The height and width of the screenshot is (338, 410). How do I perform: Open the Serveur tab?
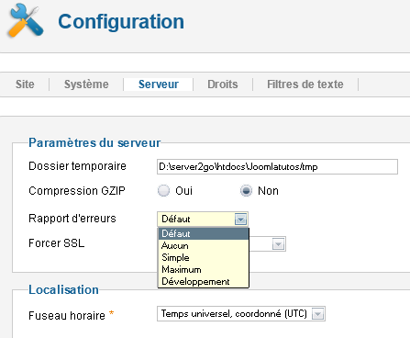coord(159,84)
